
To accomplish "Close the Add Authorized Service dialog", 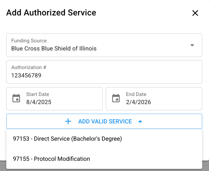I will [x=195, y=13].
